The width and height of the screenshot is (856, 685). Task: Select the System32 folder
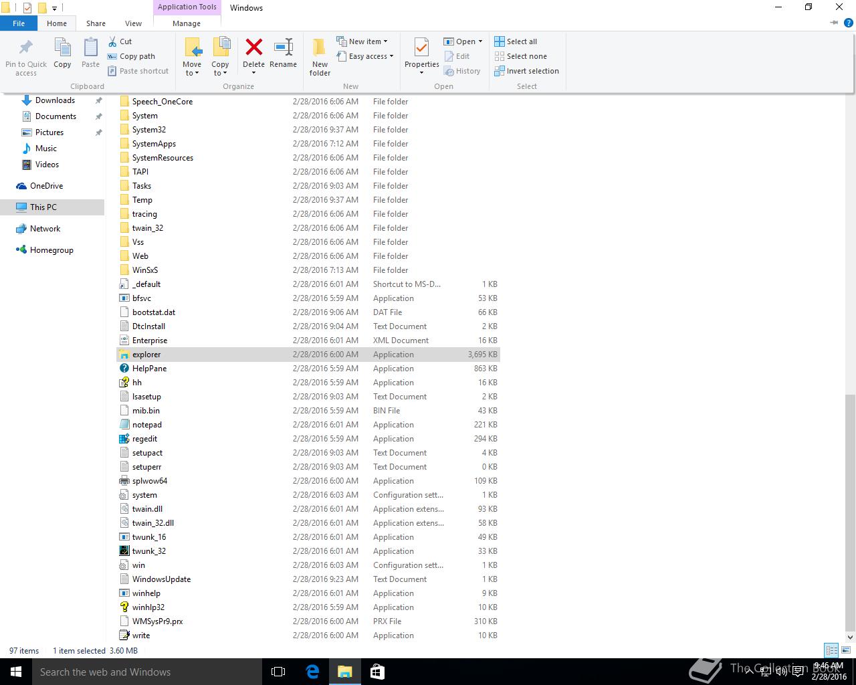pyautogui.click(x=309, y=130)
